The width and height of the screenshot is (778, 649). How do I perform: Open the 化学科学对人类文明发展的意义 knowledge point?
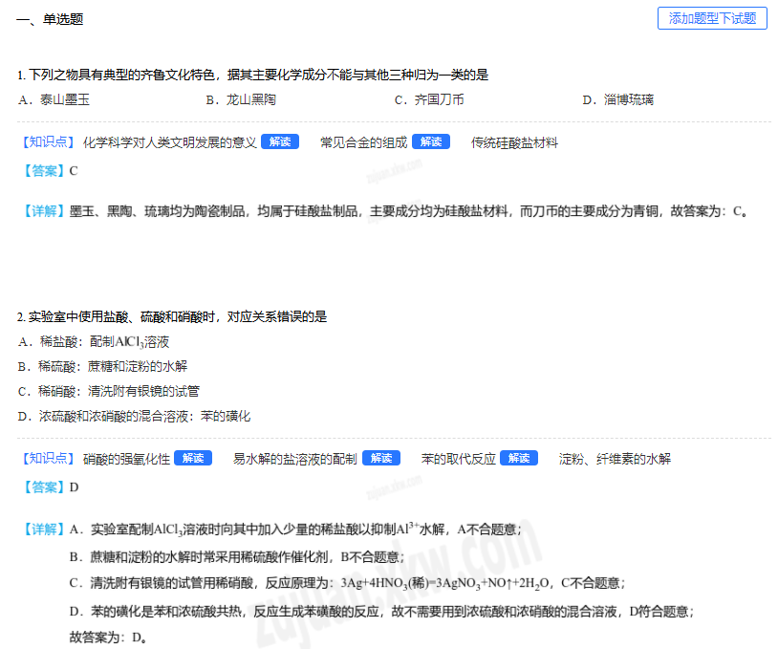pos(170,142)
